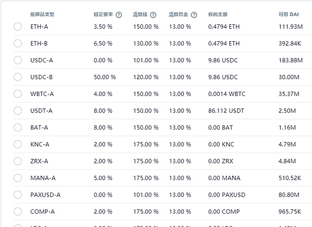The height and width of the screenshot is (227, 312).
Task: Click the WBTC-A row label
Action: 42,94
